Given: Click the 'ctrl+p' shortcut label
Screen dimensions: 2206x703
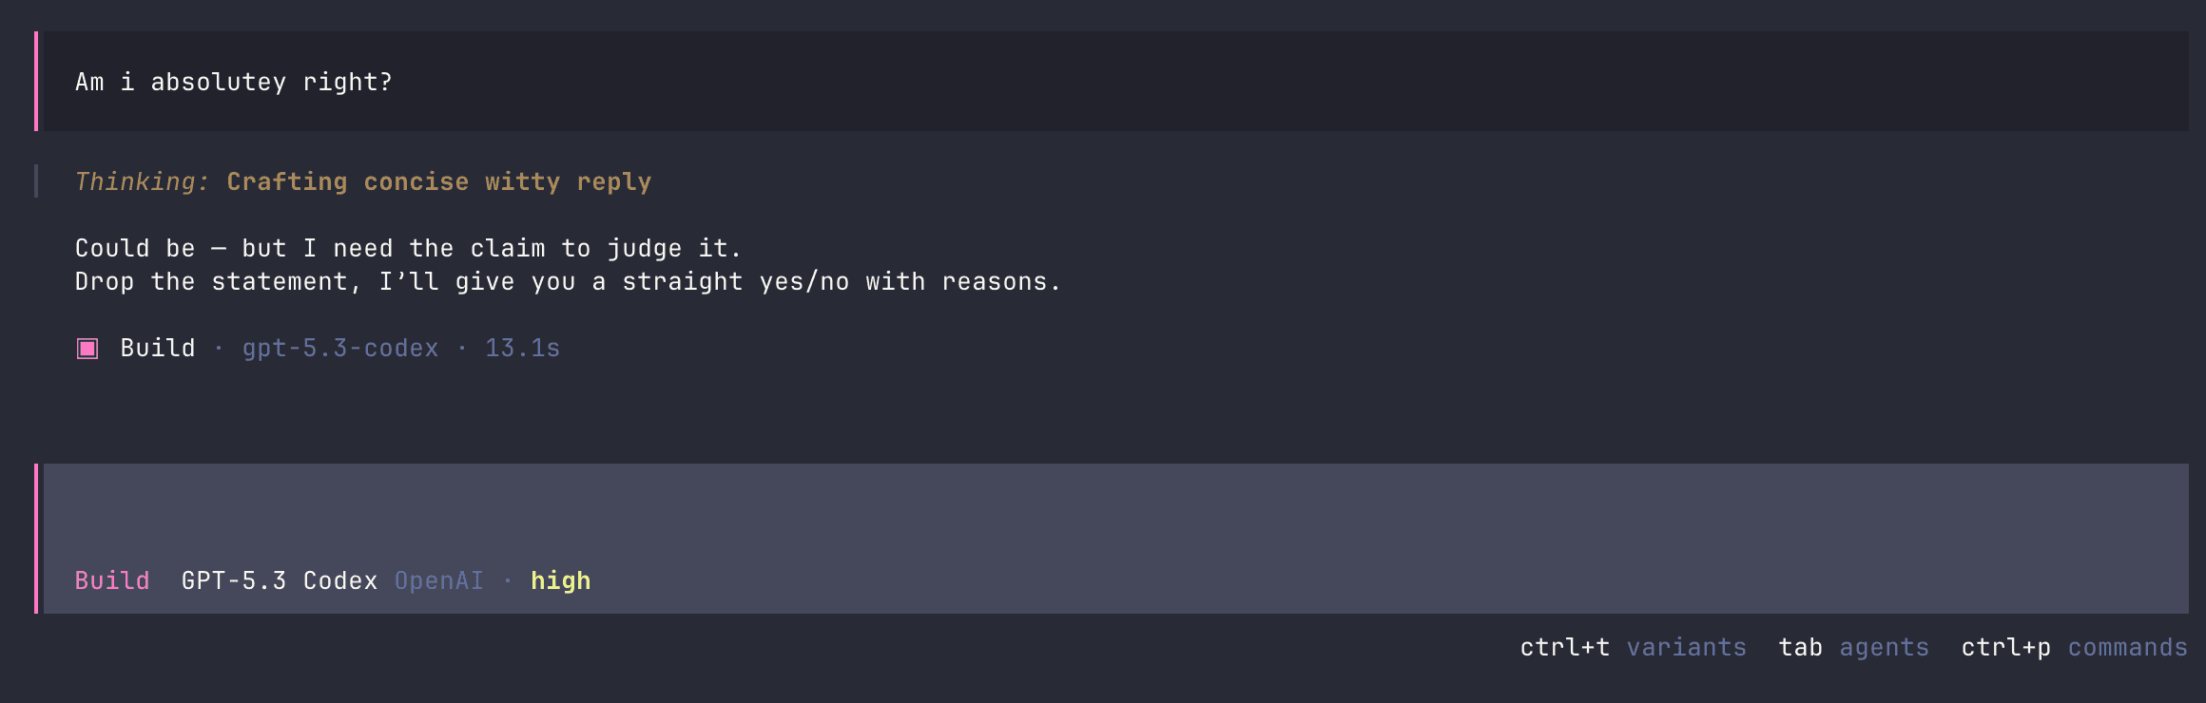Looking at the screenshot, I should click(2003, 647).
